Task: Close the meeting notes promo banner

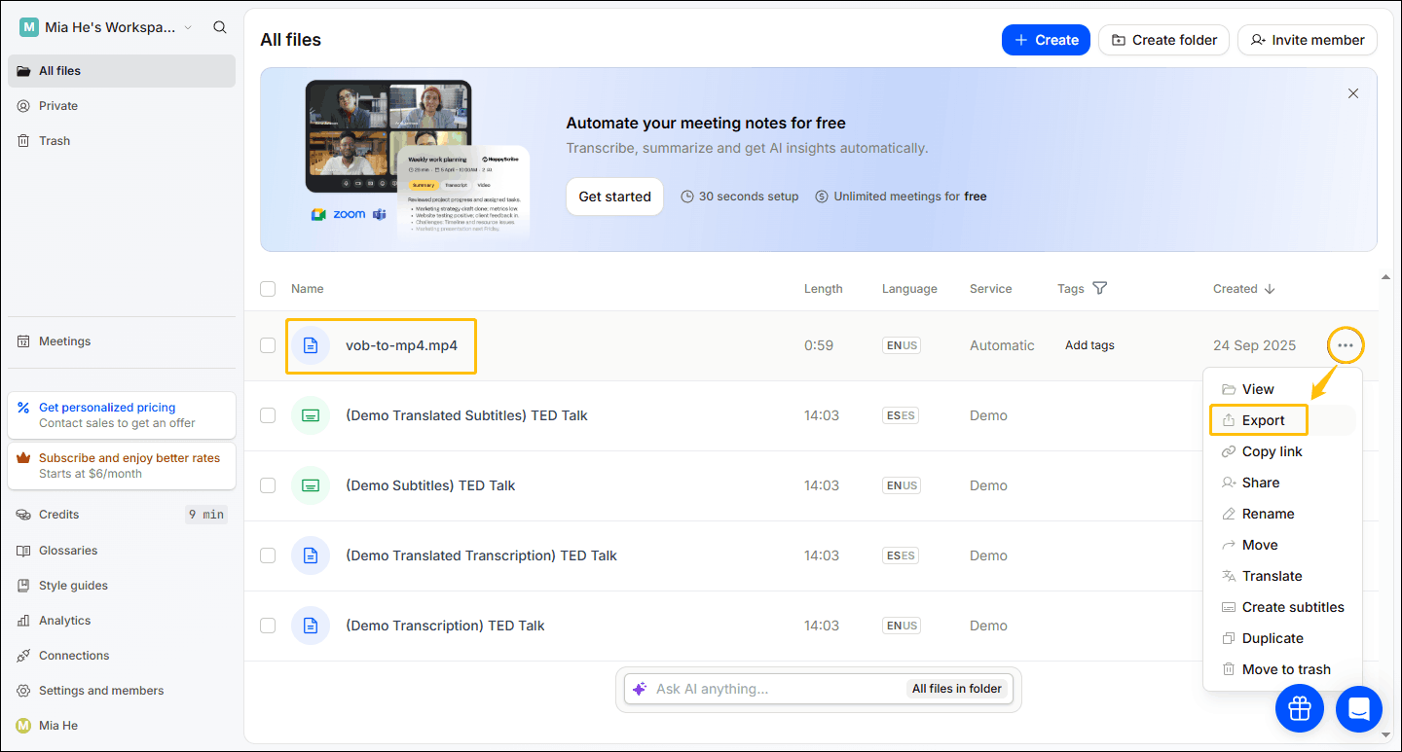Action: pyautogui.click(x=1352, y=93)
